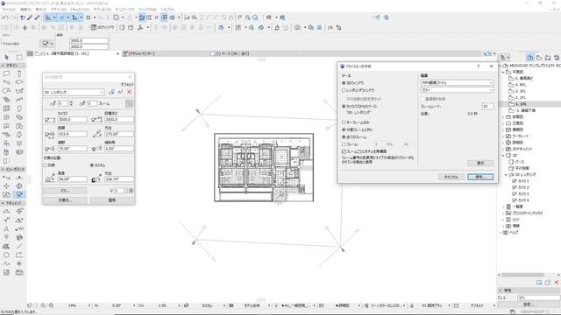Delete camera path with red X icon
Viewport: 561px width, 315px height.
coord(130,92)
